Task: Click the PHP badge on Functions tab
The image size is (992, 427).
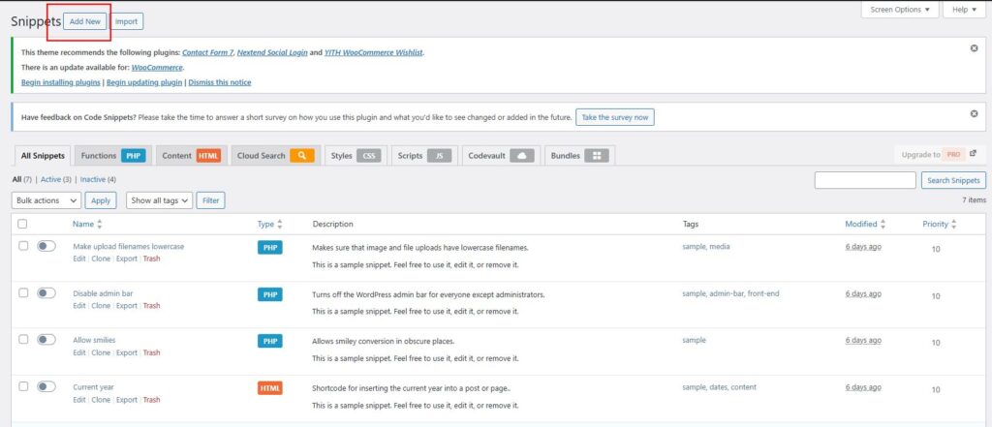Action: pos(133,156)
